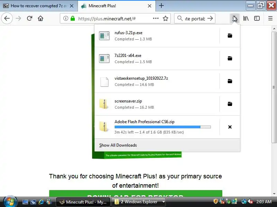Click the green secure connection padlock
The image size is (277, 207).
[73, 18]
